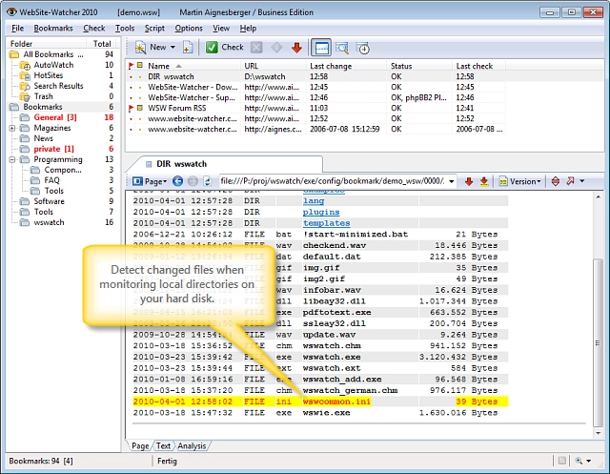Screen dimensions: 610x474
Task: Switch to the Text bottom tab
Action: [163, 446]
